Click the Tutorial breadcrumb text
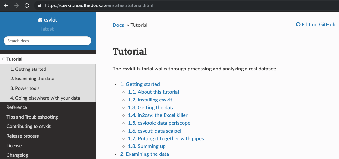The image size is (339, 159). (x=139, y=25)
